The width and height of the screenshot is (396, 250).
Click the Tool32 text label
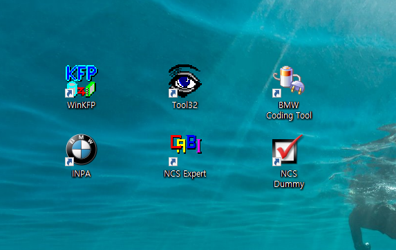coord(185,105)
